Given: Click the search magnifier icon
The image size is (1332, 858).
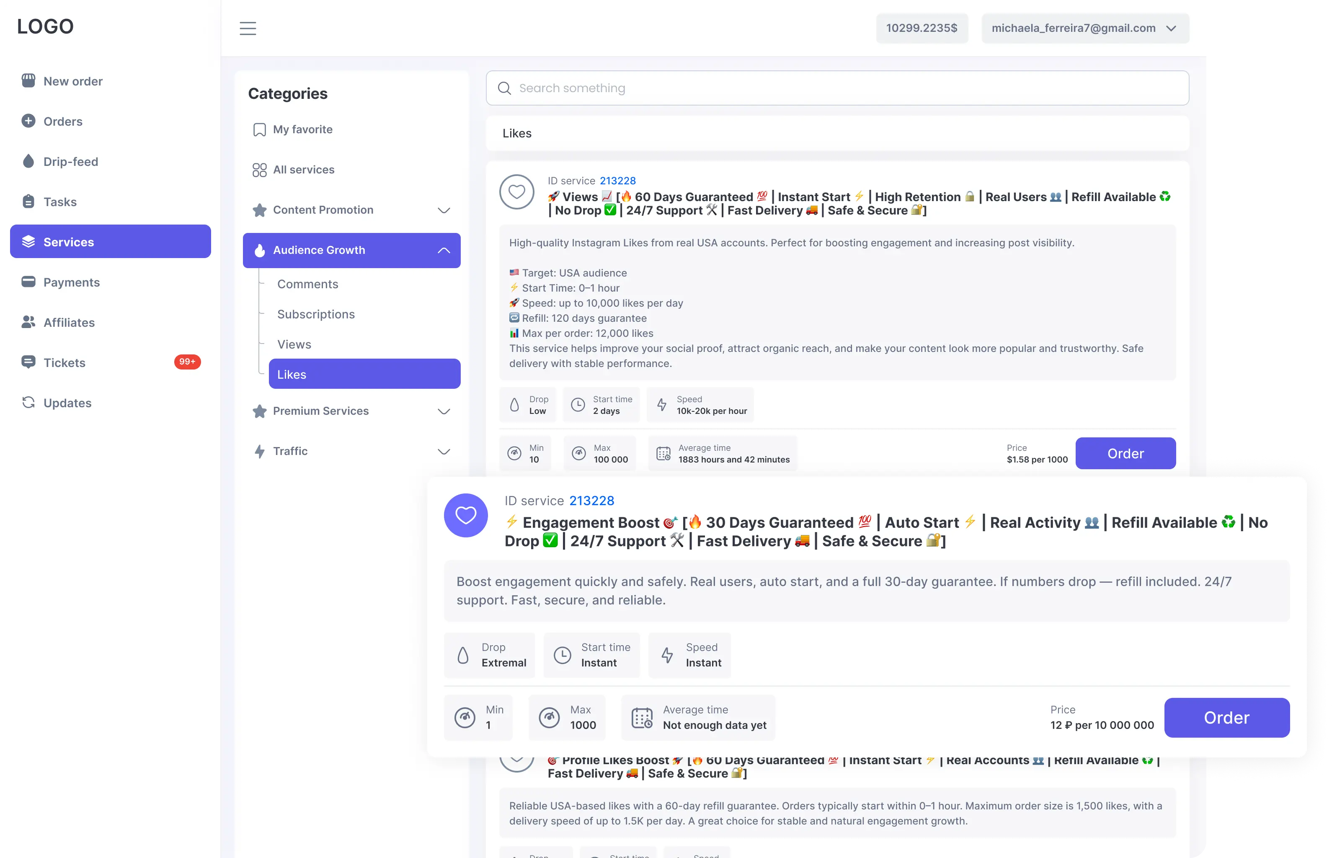Looking at the screenshot, I should pos(505,88).
